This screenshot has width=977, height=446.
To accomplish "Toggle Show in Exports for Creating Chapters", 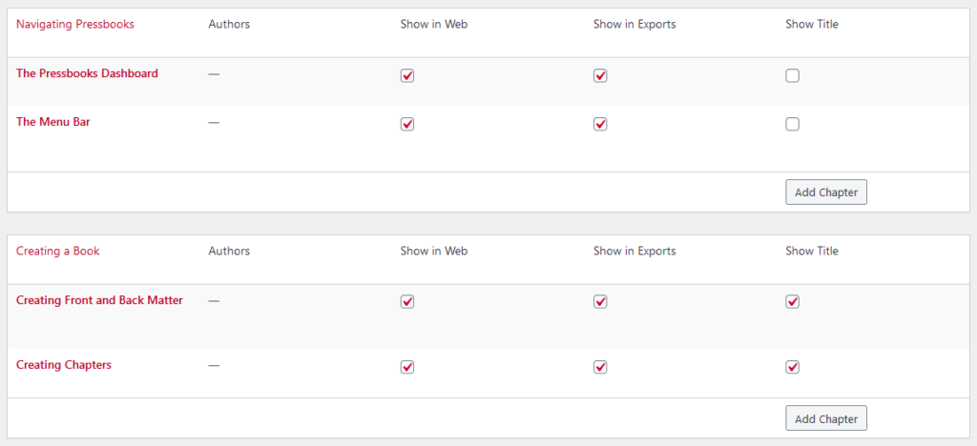I will [600, 367].
